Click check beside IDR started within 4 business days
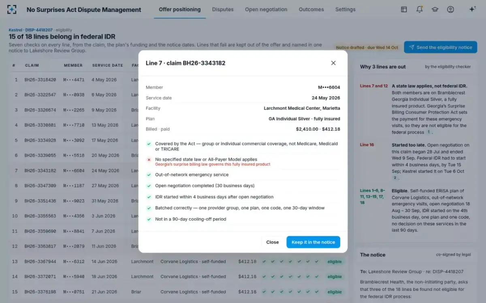 pos(149,197)
